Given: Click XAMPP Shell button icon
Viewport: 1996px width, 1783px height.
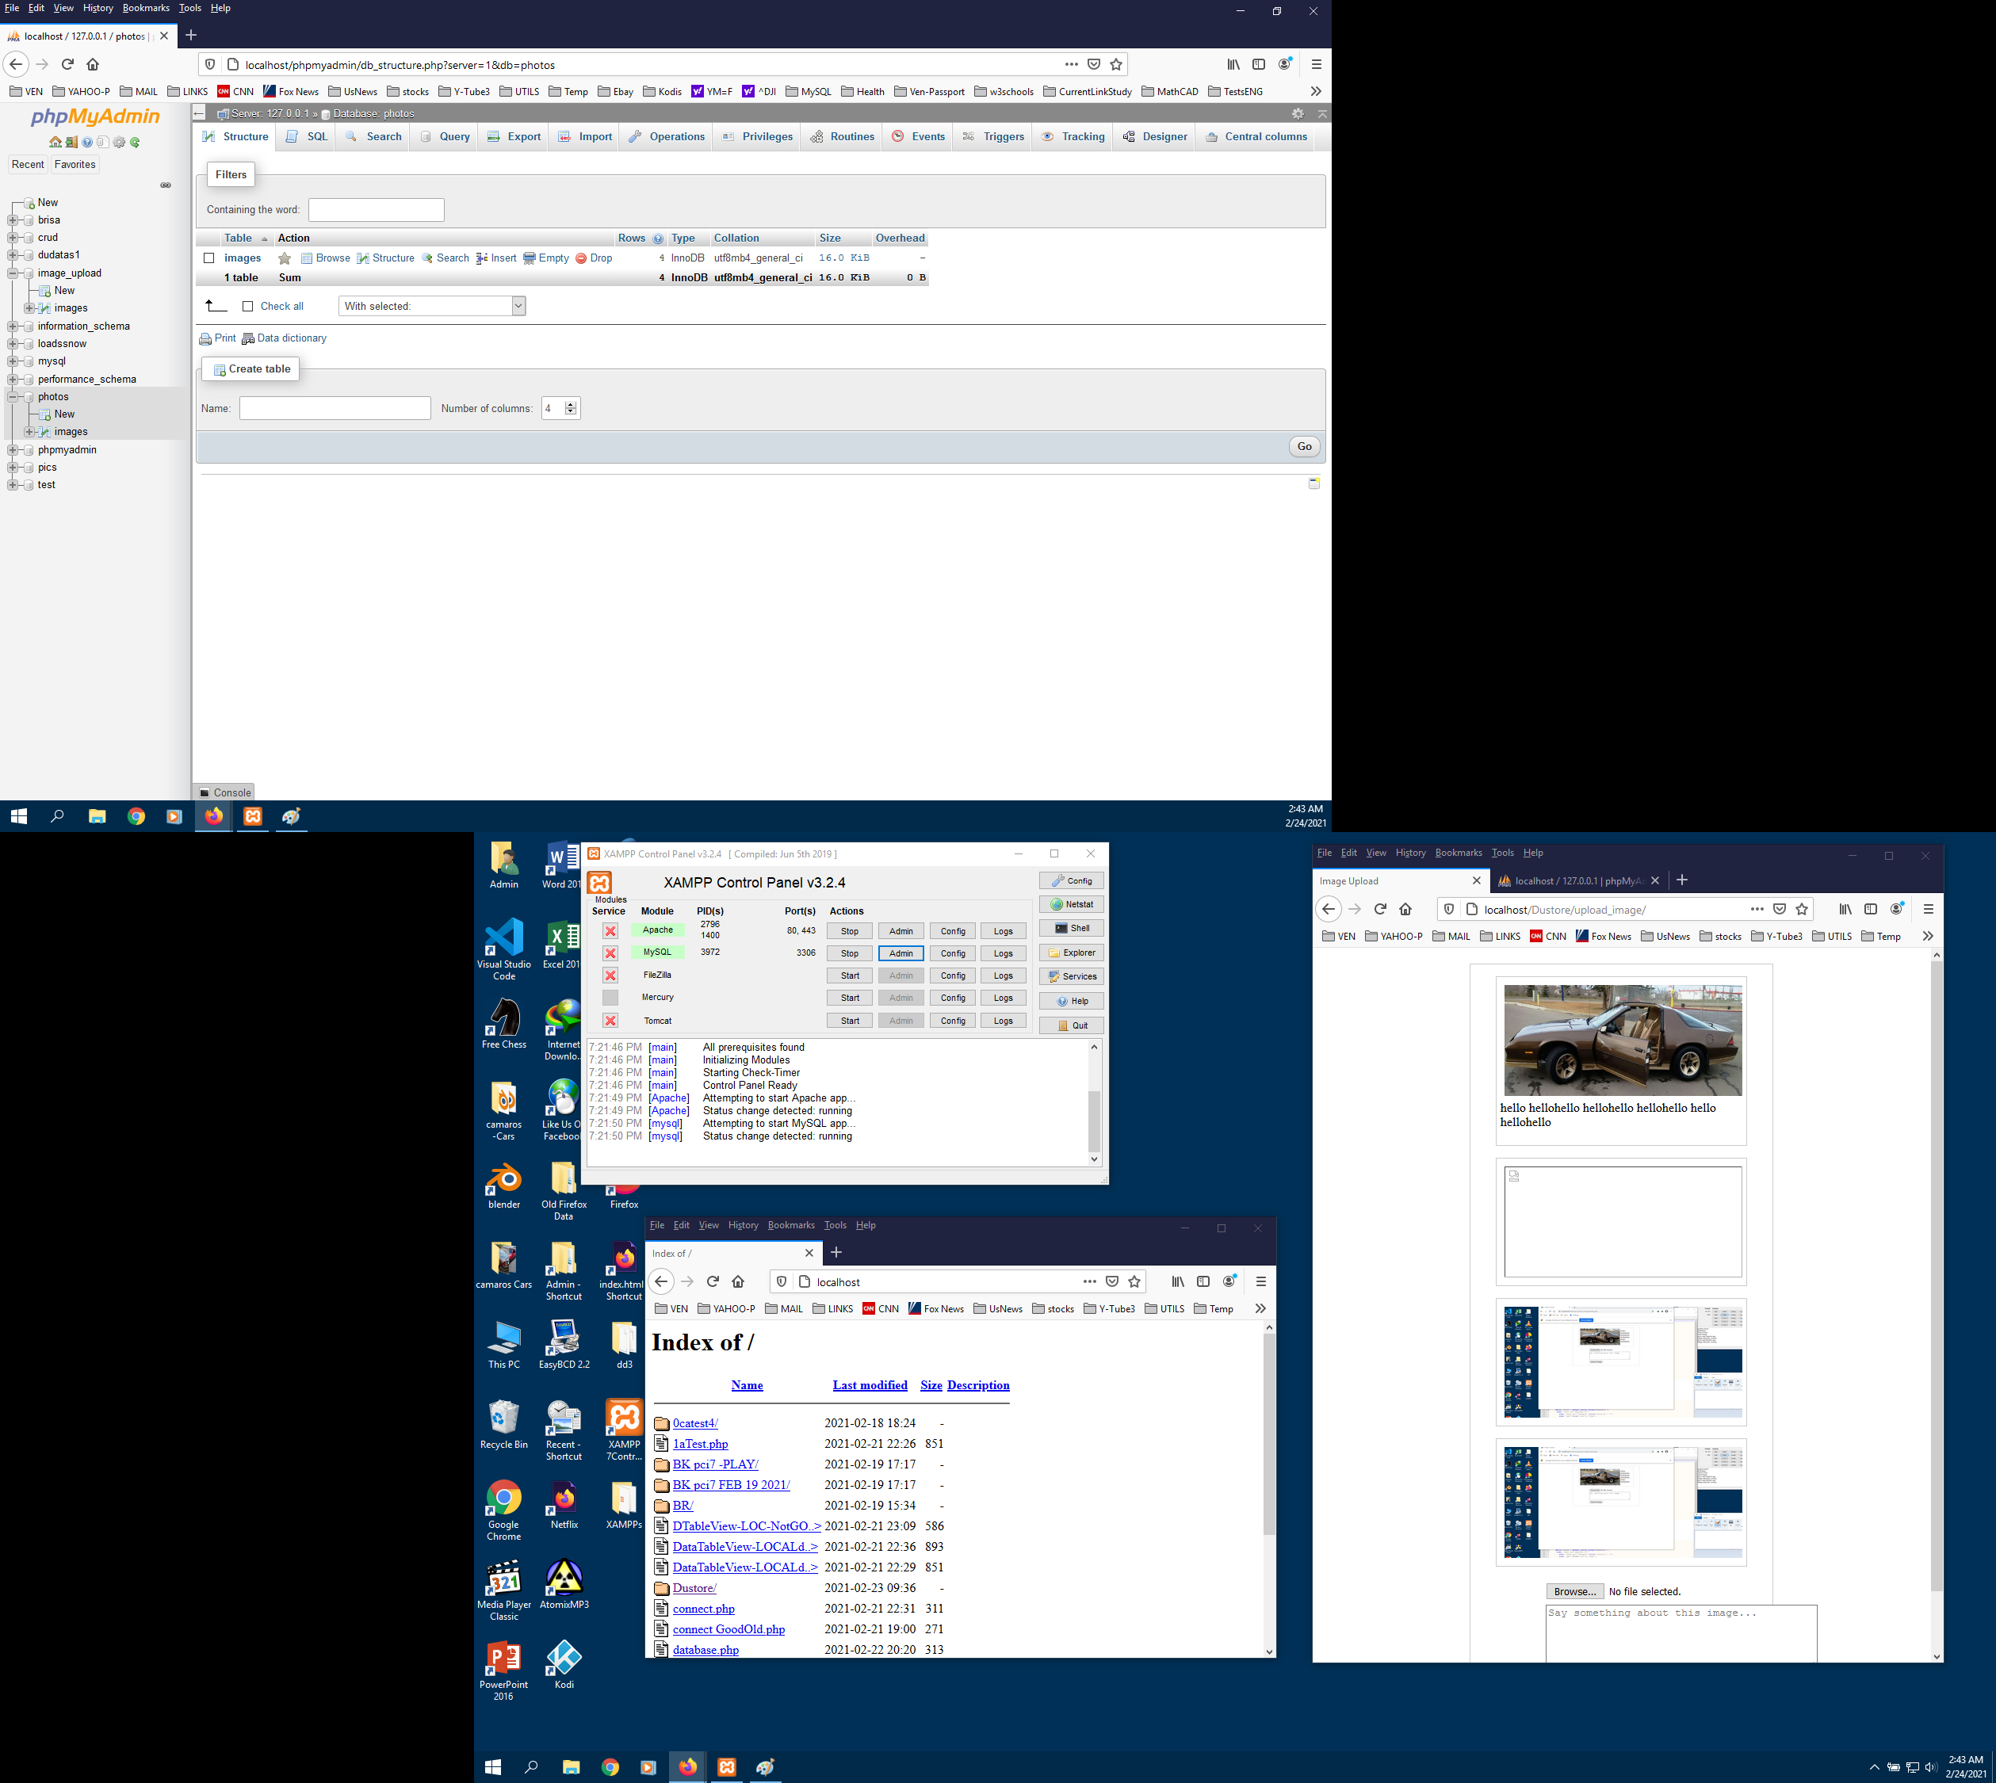Looking at the screenshot, I should (x=1061, y=929).
